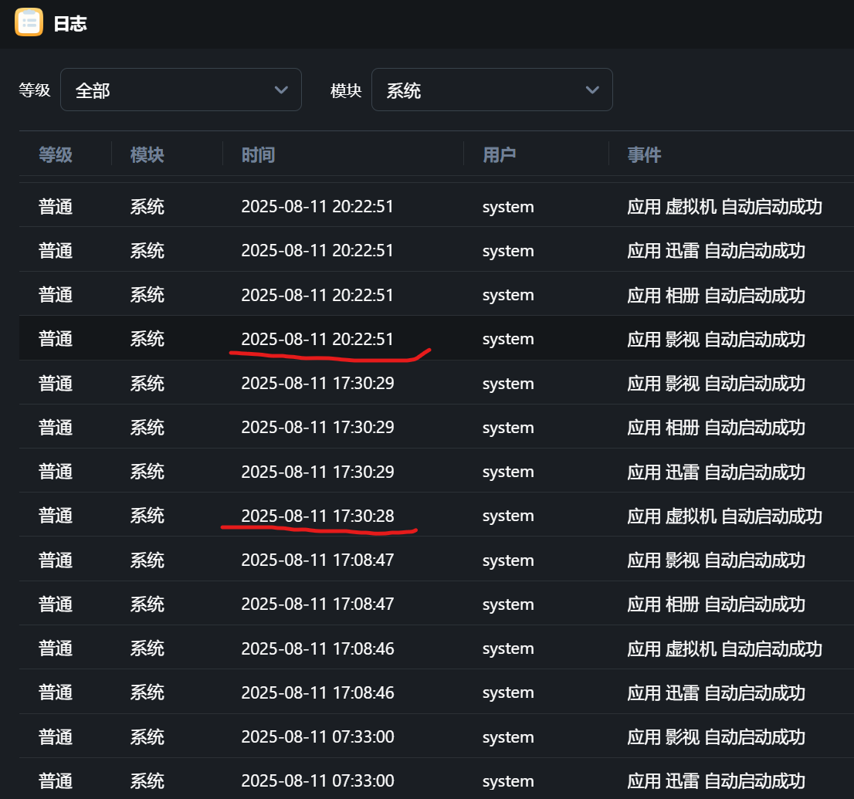The image size is (854, 799).
Task: Click system user in 17:08:46 迅雷 row
Action: [x=508, y=692]
